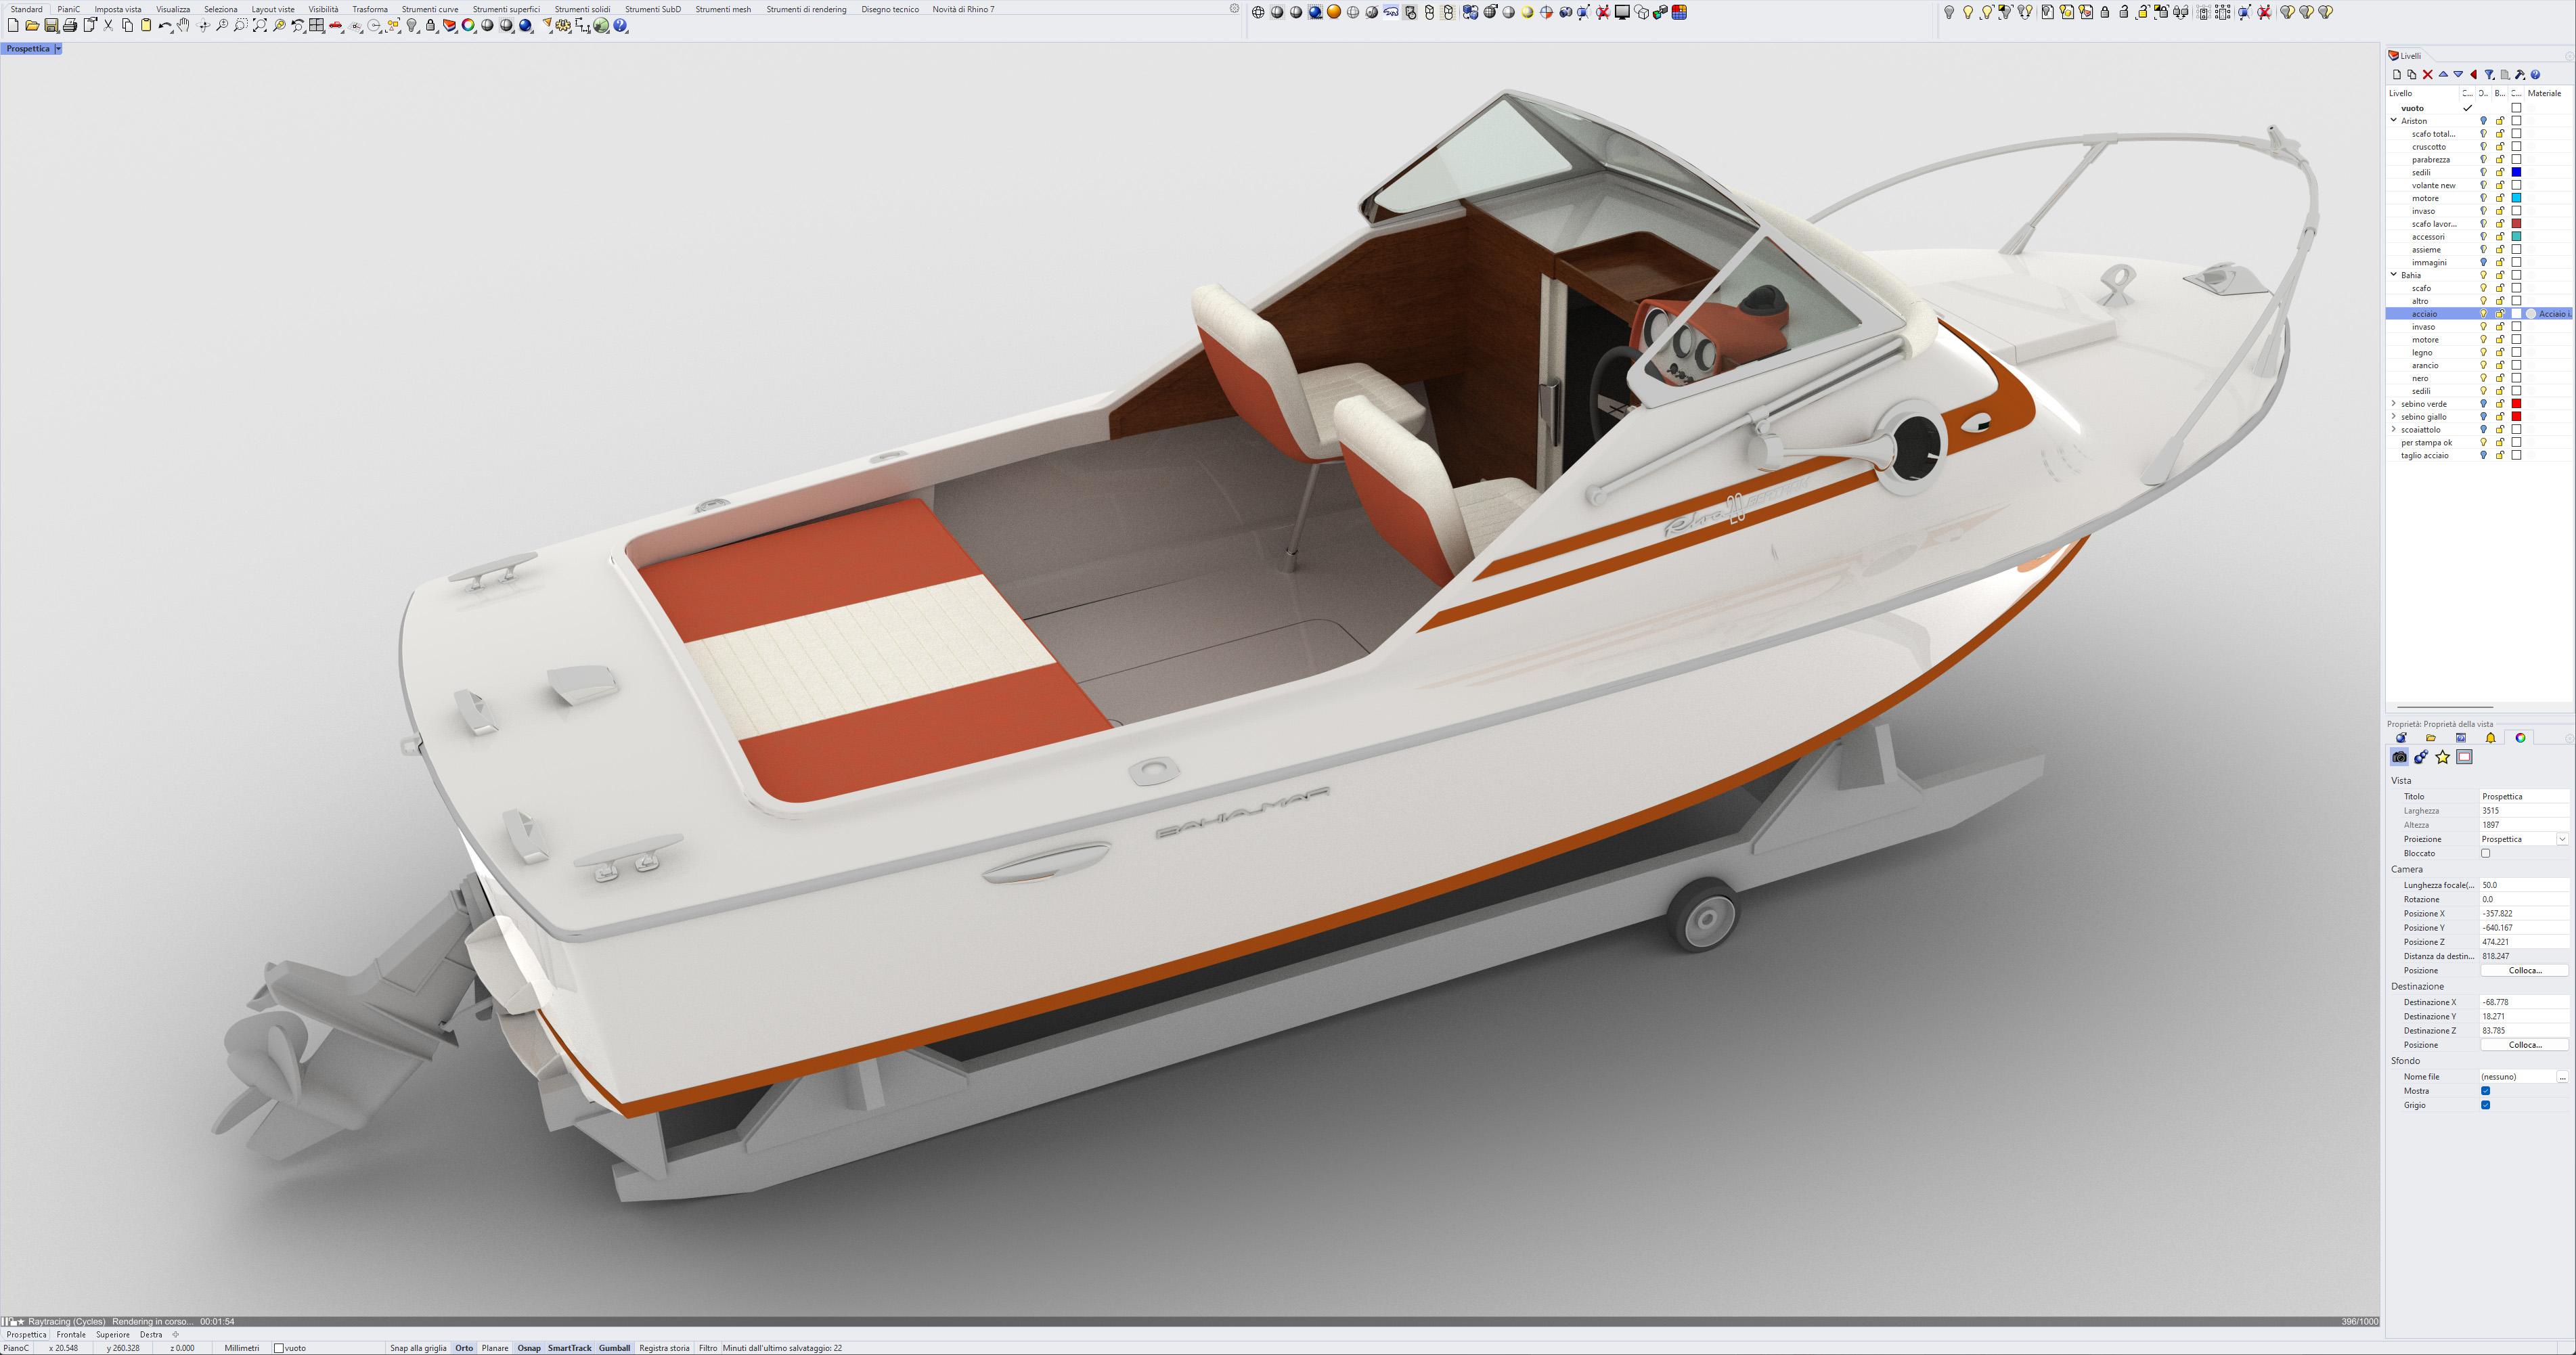2576x1355 pixels.
Task: Select the camera view properties icon
Action: coord(2399,757)
